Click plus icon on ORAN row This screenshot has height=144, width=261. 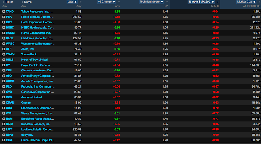pos(3,103)
